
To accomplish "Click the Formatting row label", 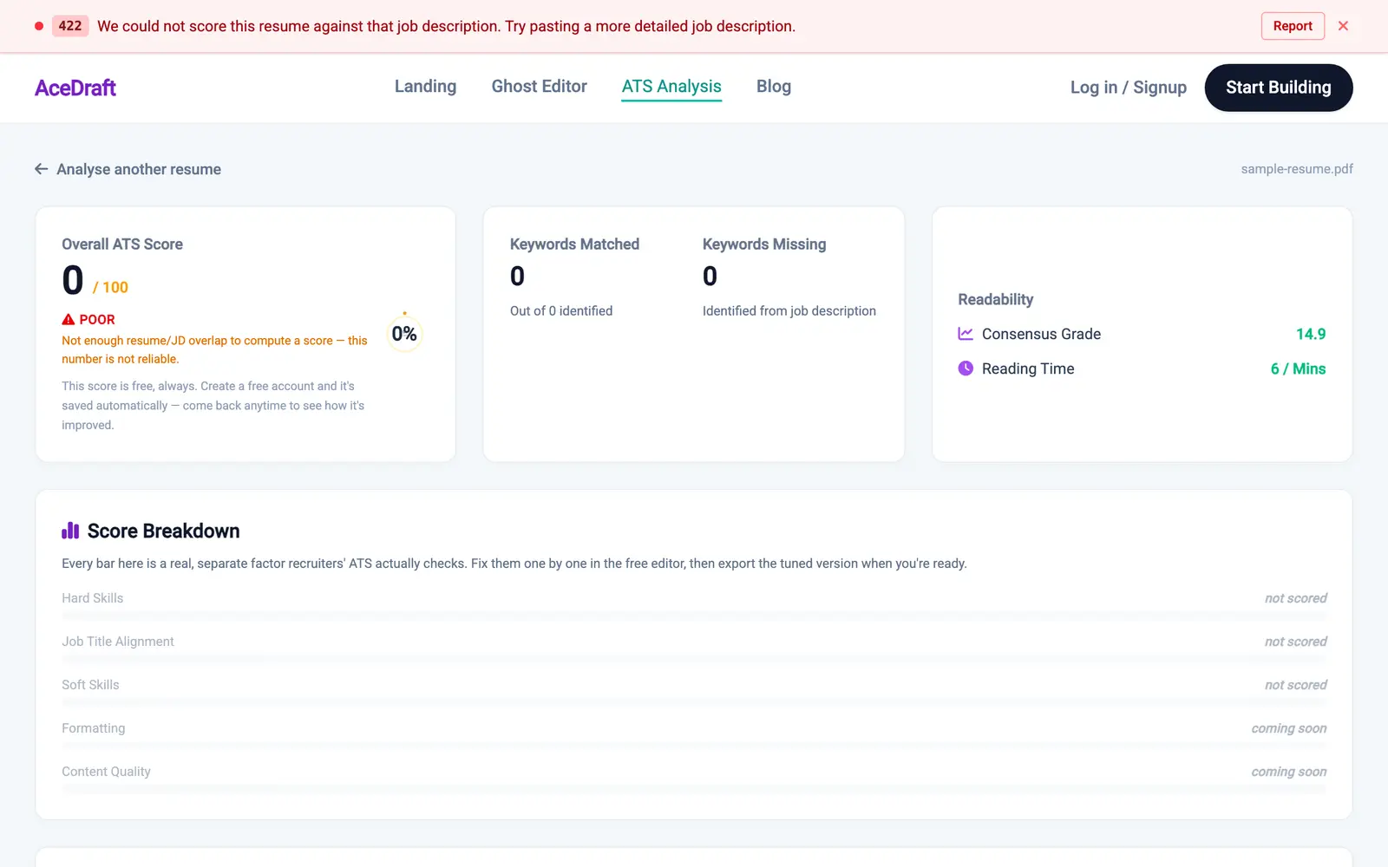I will click(94, 728).
